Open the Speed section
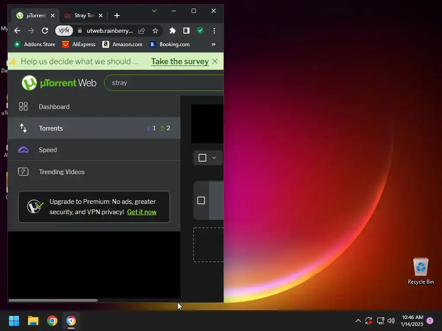The height and width of the screenshot is (331, 442). pyautogui.click(x=94, y=150)
